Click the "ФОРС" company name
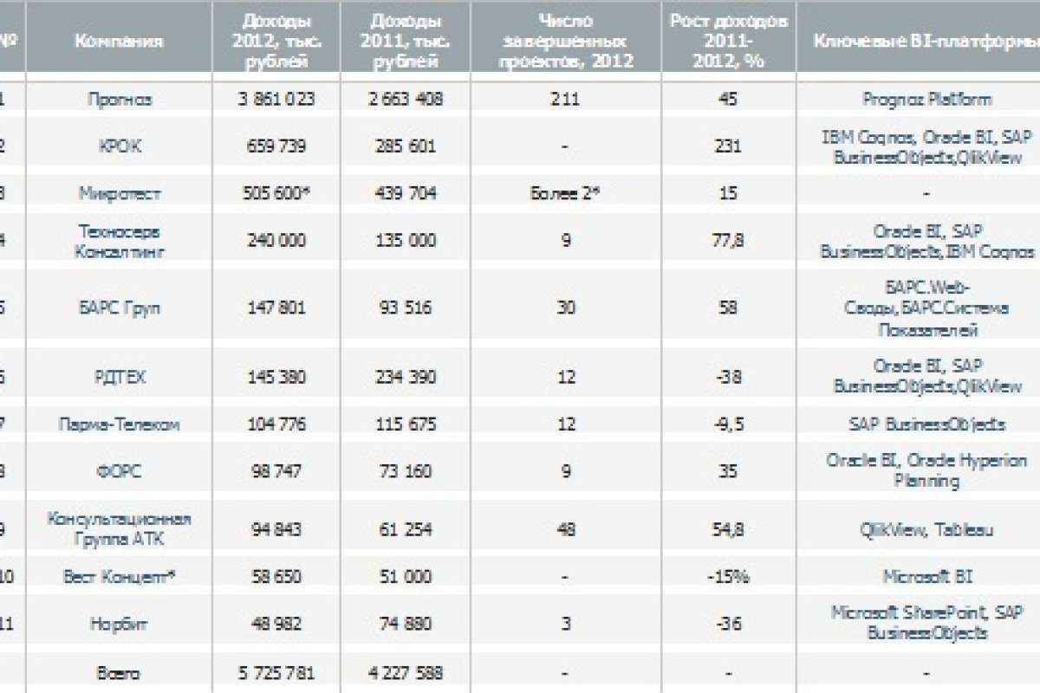The image size is (1040, 693). point(120,471)
